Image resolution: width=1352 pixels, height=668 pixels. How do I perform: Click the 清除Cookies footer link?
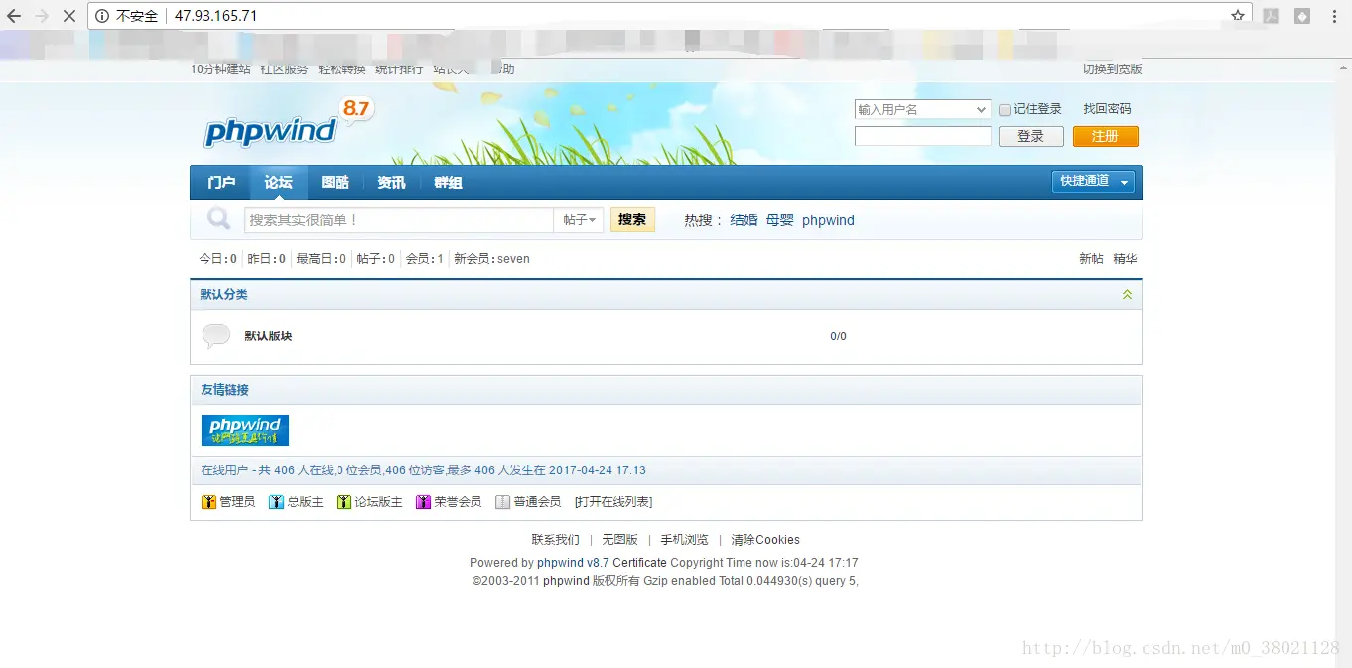point(765,540)
